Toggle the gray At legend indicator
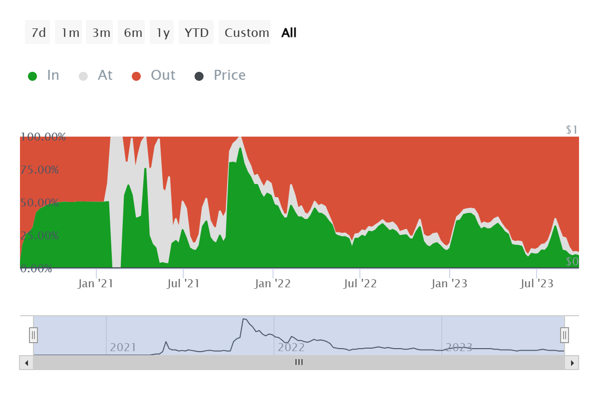Screen dimensions: 599x399 [83, 75]
